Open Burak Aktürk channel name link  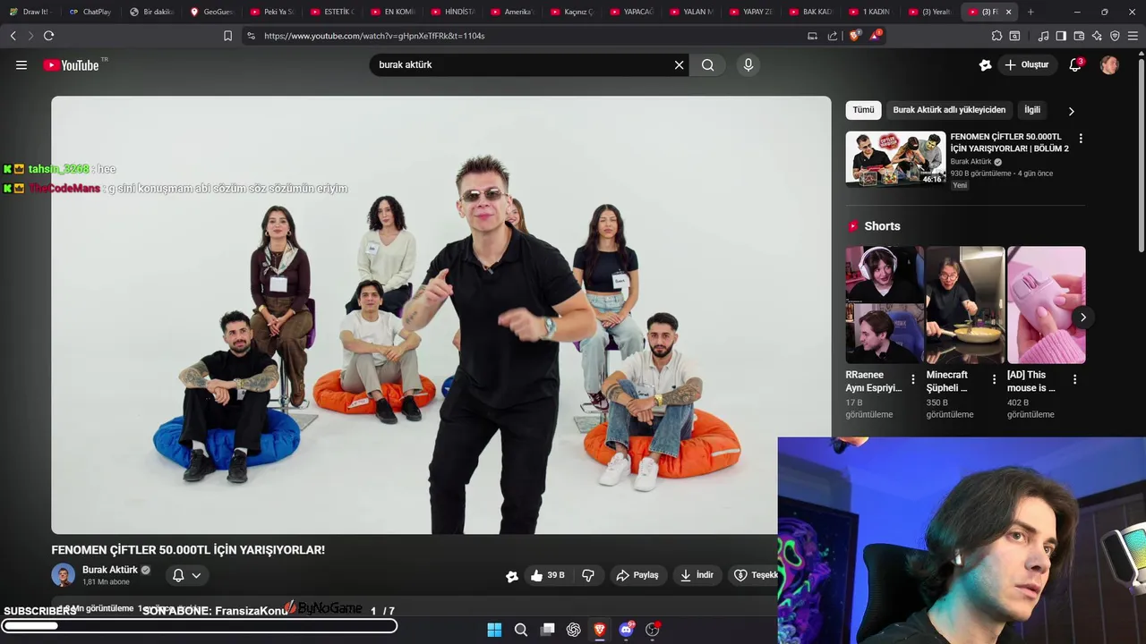click(x=110, y=570)
